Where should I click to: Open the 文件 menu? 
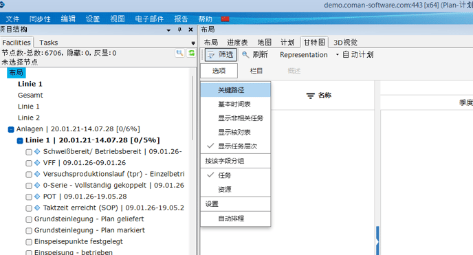coord(12,19)
